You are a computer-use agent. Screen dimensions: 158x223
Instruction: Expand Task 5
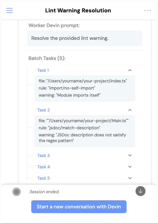[130, 178]
